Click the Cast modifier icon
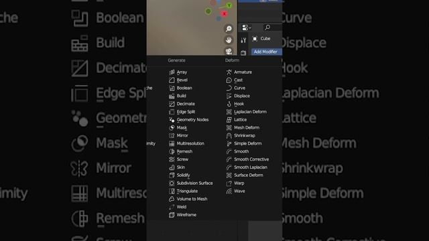 229,80
